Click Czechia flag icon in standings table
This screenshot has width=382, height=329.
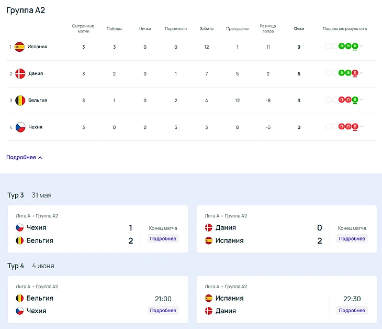[20, 127]
